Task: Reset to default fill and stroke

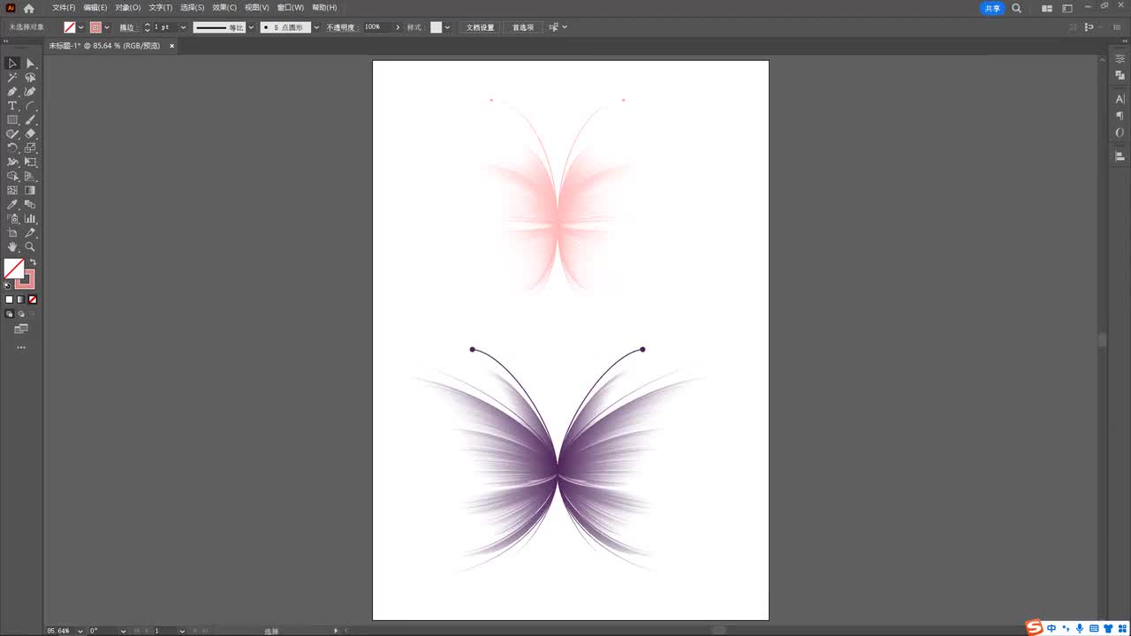Action: 8,285
